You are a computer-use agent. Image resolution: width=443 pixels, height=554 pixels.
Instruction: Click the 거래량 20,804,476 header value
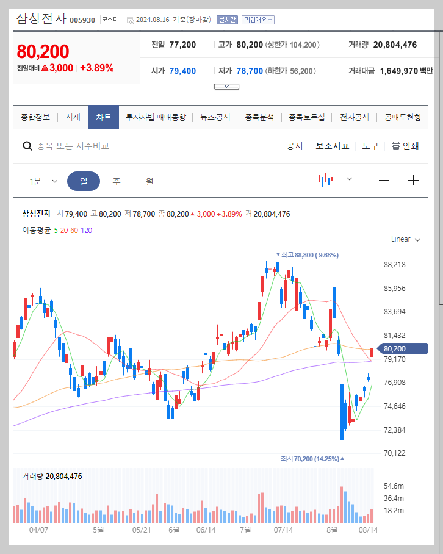click(395, 45)
